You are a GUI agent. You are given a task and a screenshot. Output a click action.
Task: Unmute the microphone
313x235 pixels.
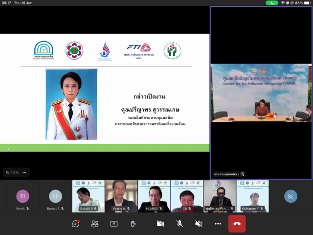click(179, 224)
